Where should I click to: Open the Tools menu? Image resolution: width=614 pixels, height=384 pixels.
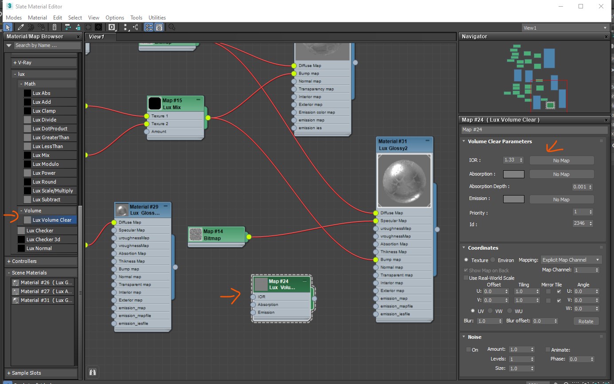click(136, 18)
